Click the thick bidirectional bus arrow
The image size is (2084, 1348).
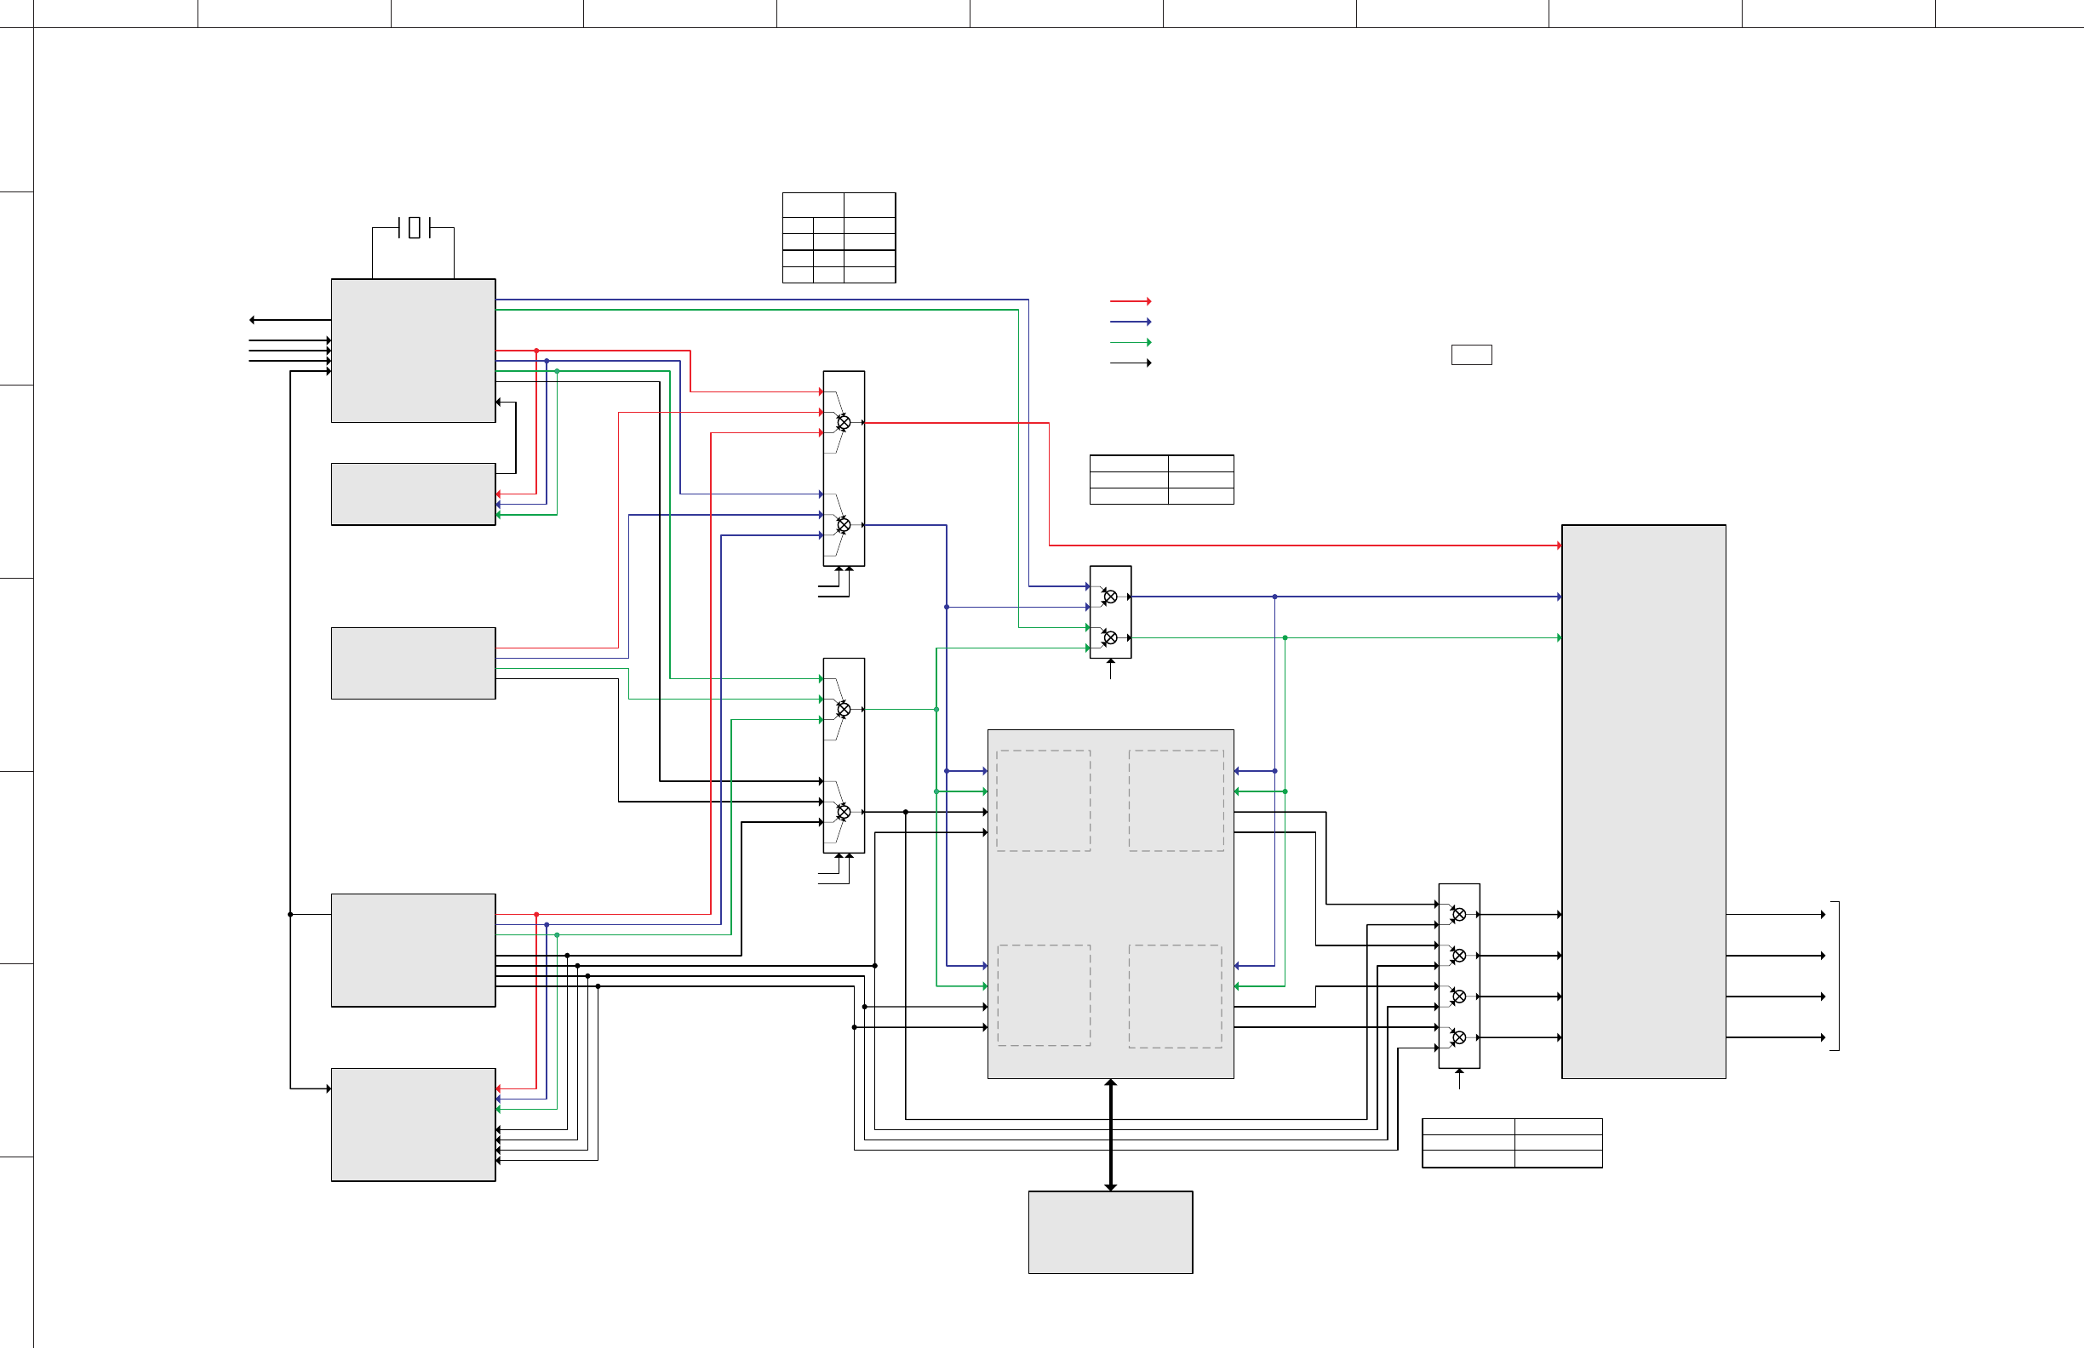click(x=1110, y=1134)
